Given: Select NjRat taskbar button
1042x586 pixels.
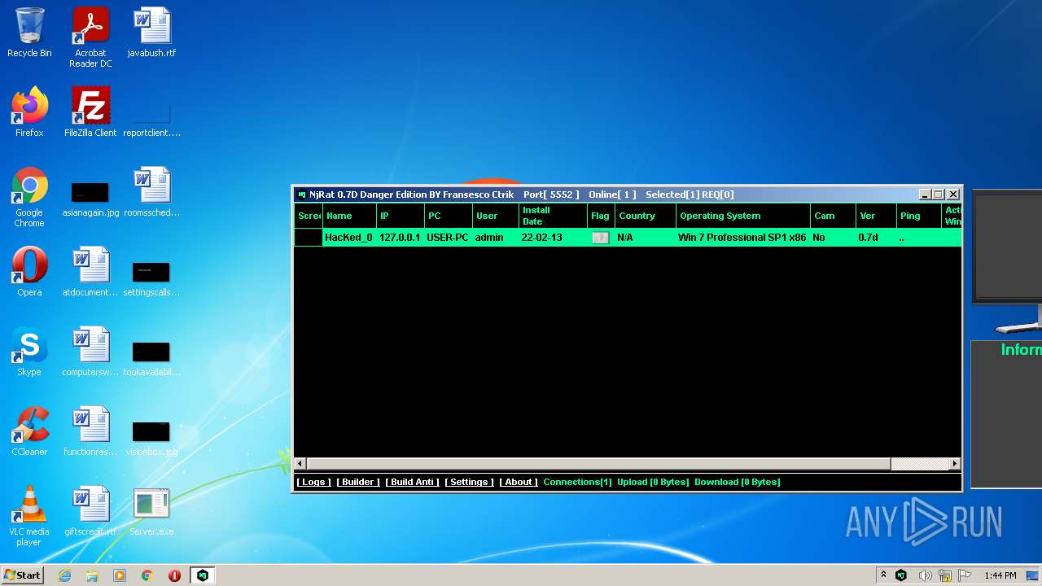Looking at the screenshot, I should 203,575.
